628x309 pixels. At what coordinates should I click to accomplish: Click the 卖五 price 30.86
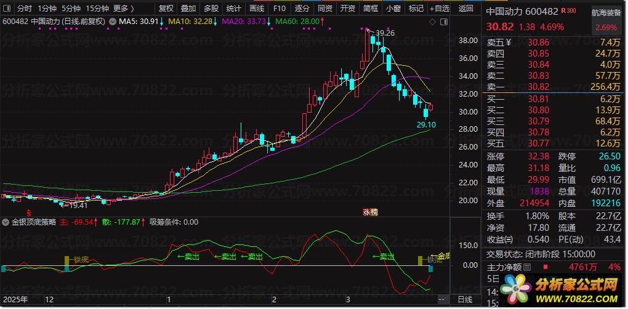point(538,42)
